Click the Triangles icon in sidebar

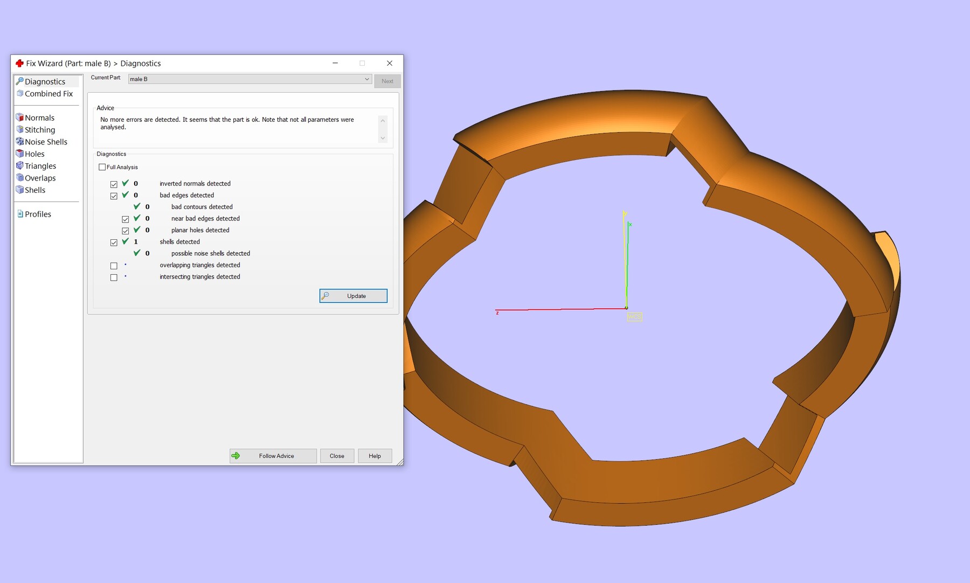(x=20, y=165)
